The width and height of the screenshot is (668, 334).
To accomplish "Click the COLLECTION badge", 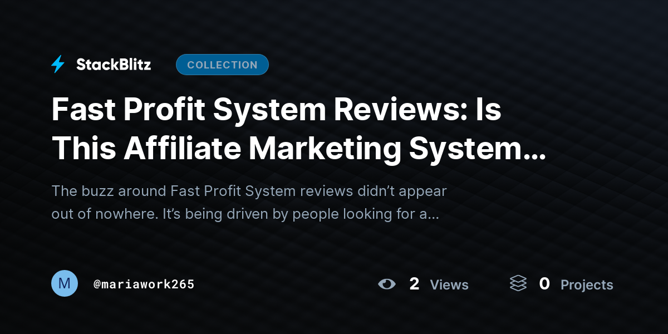I will click(x=222, y=65).
